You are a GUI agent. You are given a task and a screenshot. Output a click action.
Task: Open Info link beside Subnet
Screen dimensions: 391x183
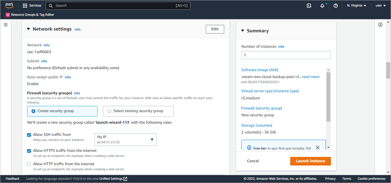coord(44,61)
